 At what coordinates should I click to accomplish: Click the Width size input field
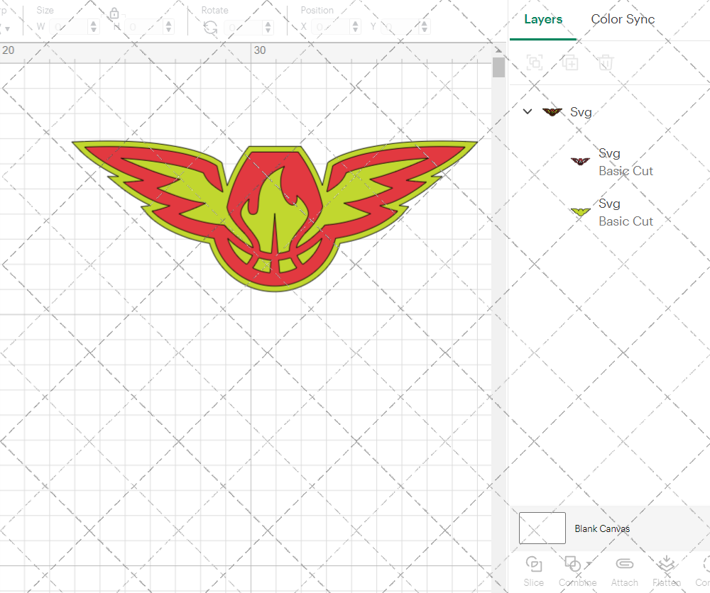click(69, 27)
